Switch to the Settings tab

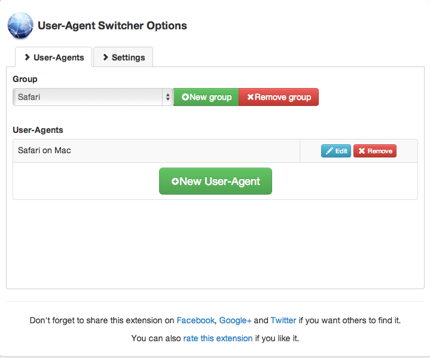pyautogui.click(x=123, y=57)
